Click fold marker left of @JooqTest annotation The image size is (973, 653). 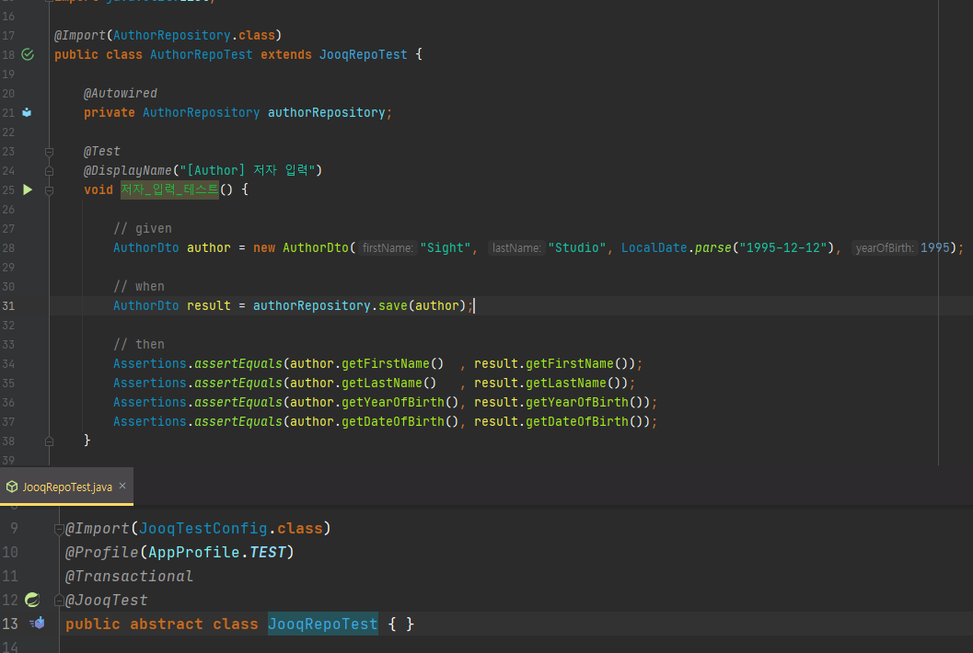coord(58,600)
